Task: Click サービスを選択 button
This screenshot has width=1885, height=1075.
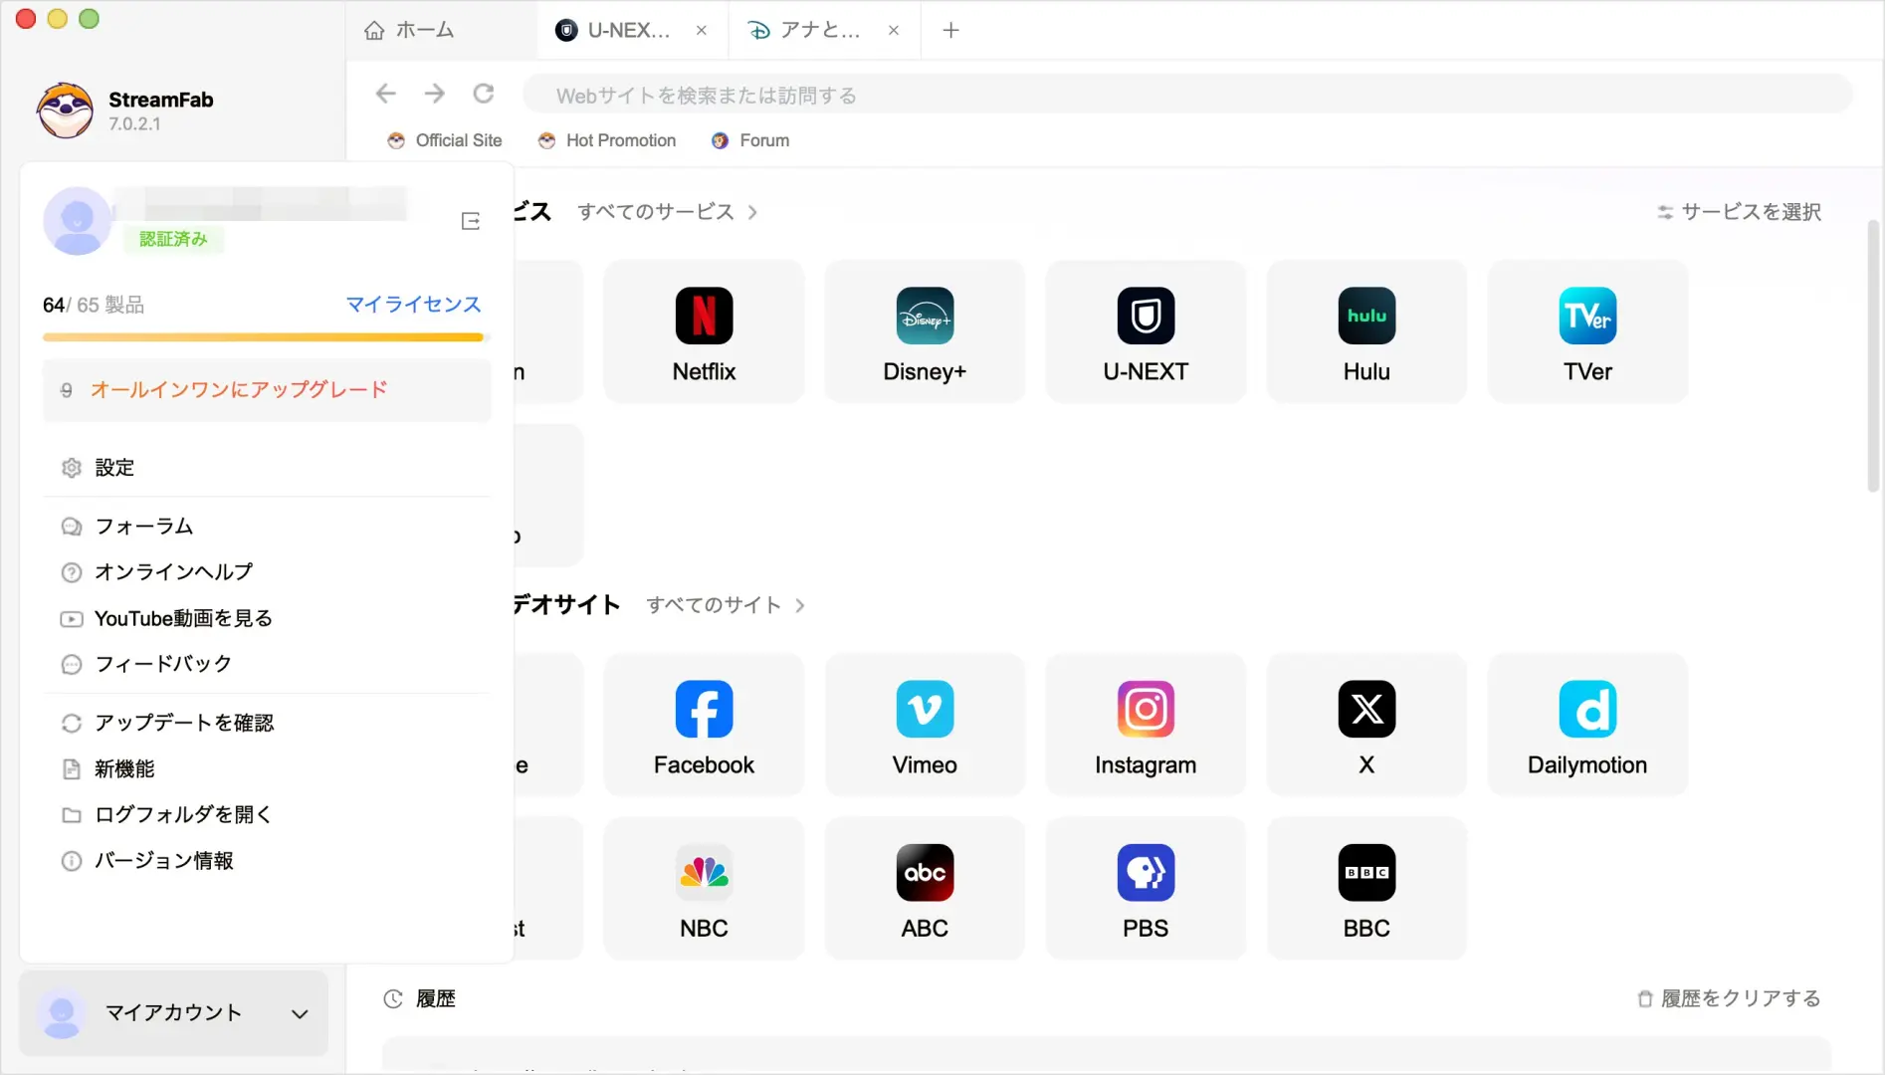Action: click(x=1740, y=212)
